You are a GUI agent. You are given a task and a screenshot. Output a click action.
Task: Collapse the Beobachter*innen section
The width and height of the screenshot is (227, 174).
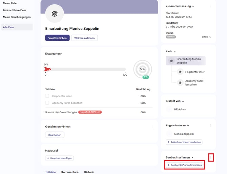coord(192,158)
